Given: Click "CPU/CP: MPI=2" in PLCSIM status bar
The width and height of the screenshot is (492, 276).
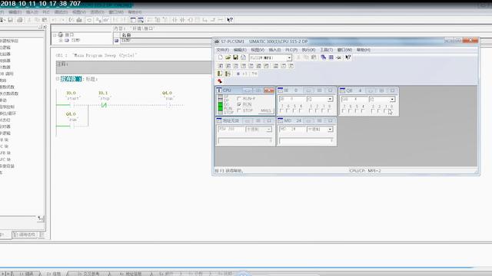Looking at the screenshot, I should [365, 171].
